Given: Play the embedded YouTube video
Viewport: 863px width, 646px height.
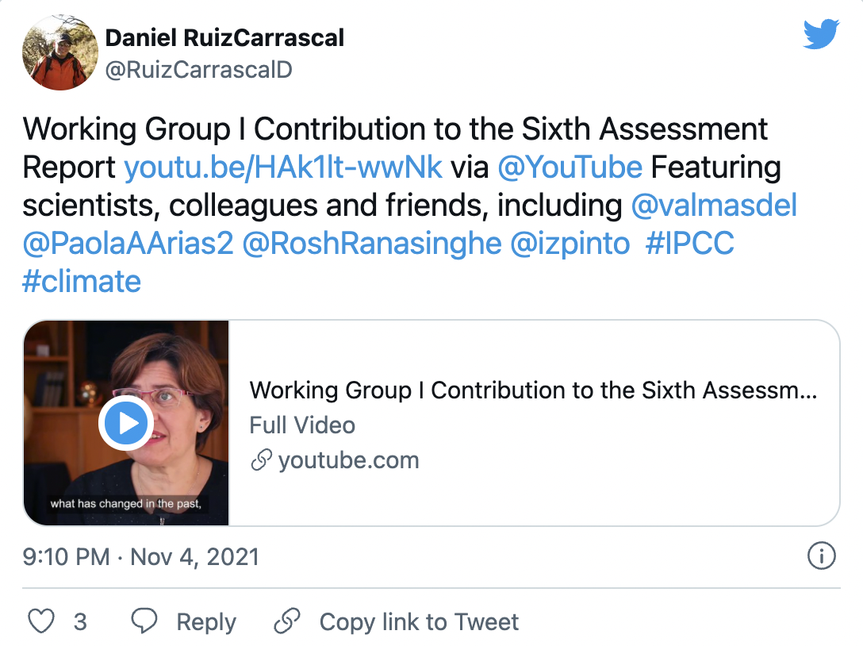Looking at the screenshot, I should (x=126, y=423).
